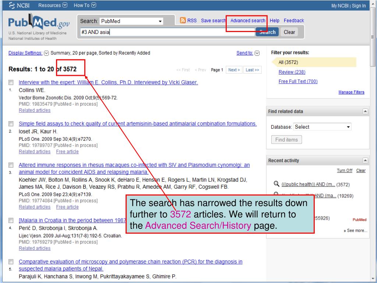Screen dimensions: 377x283
Task: Expand the Send to dropdown arrow
Action: click(x=257, y=53)
